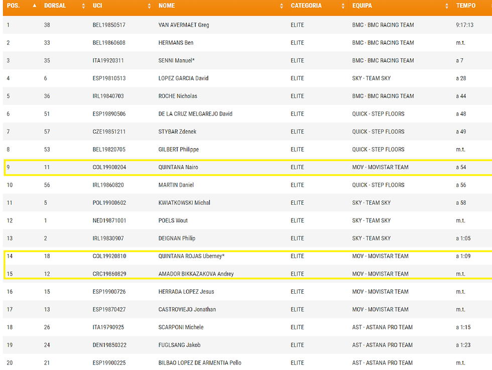Select rider name ROCHE Nicholas
The height and width of the screenshot is (370, 492).
tap(178, 96)
